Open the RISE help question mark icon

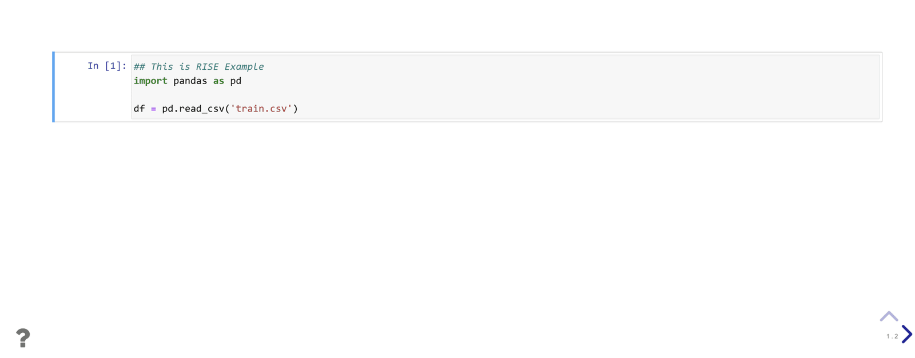[23, 337]
